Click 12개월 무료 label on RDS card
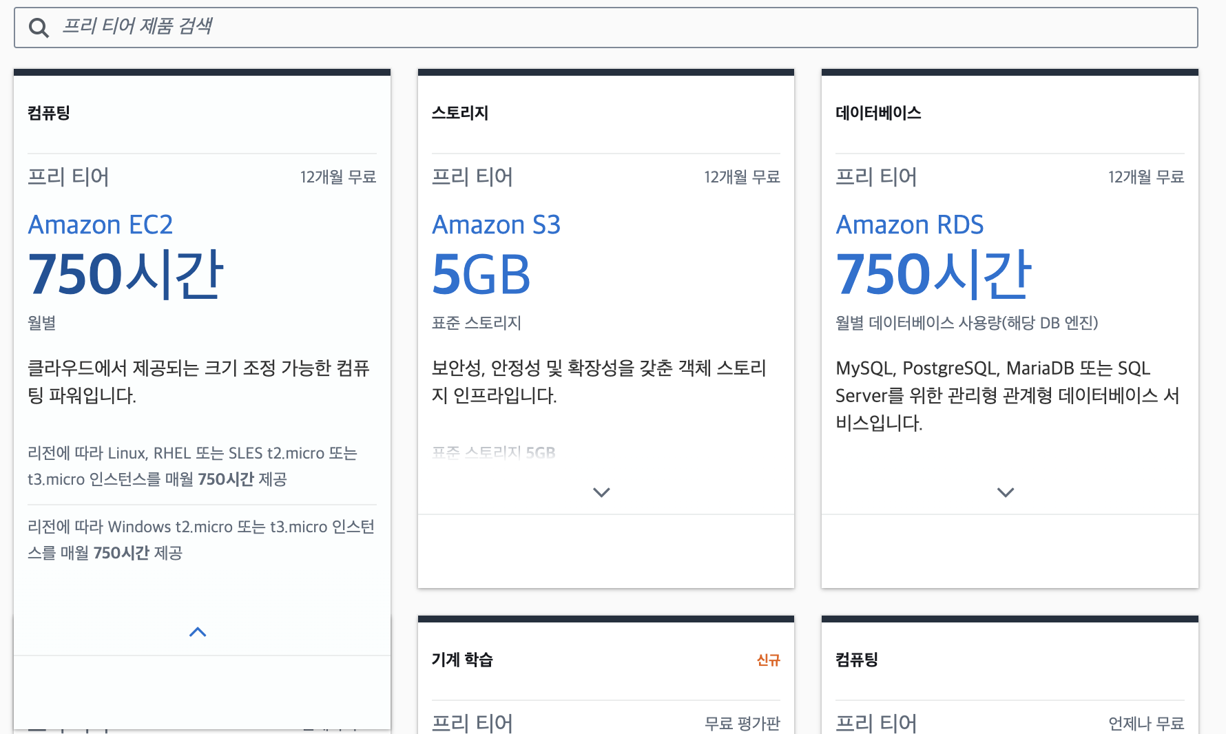 1146,177
